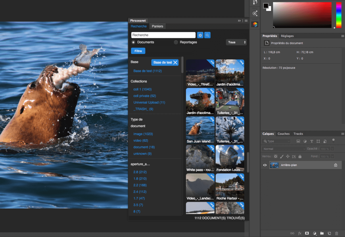The width and height of the screenshot is (345, 237).
Task: Filter pixel layers with the image icon
Action: pyautogui.click(x=298, y=141)
